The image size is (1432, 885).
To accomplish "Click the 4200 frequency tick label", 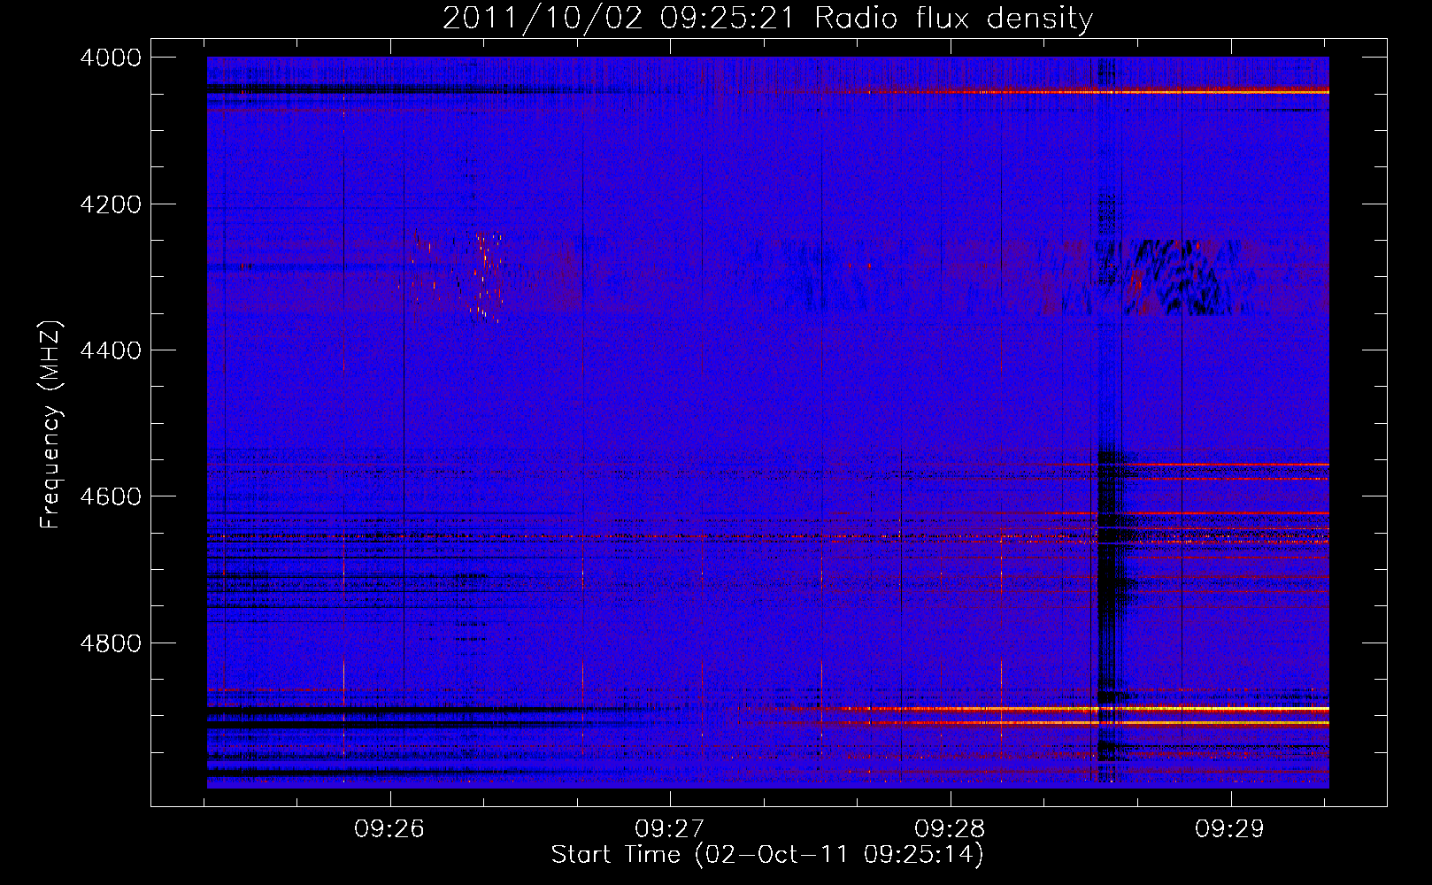I will pos(111,204).
